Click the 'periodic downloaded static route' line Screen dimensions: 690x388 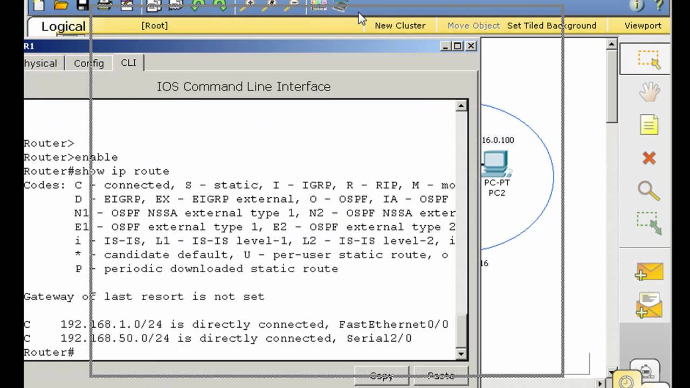206,268
